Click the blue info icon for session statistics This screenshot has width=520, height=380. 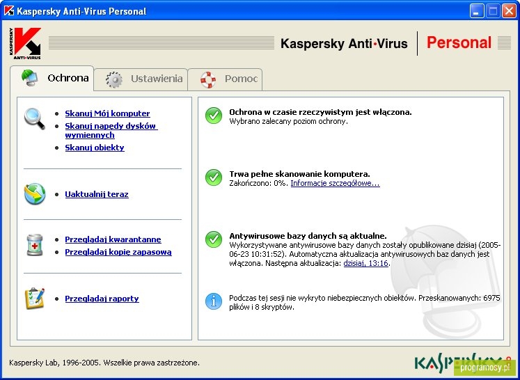click(x=214, y=301)
